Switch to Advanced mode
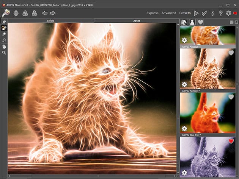The width and height of the screenshot is (239, 179). (x=169, y=13)
